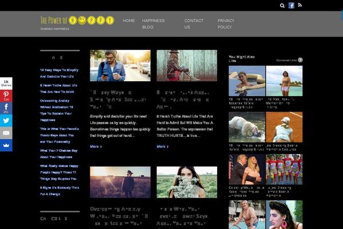This screenshot has height=229, width=343.
Task: Open the Facebook page icon in header
Action: (x=291, y=6)
